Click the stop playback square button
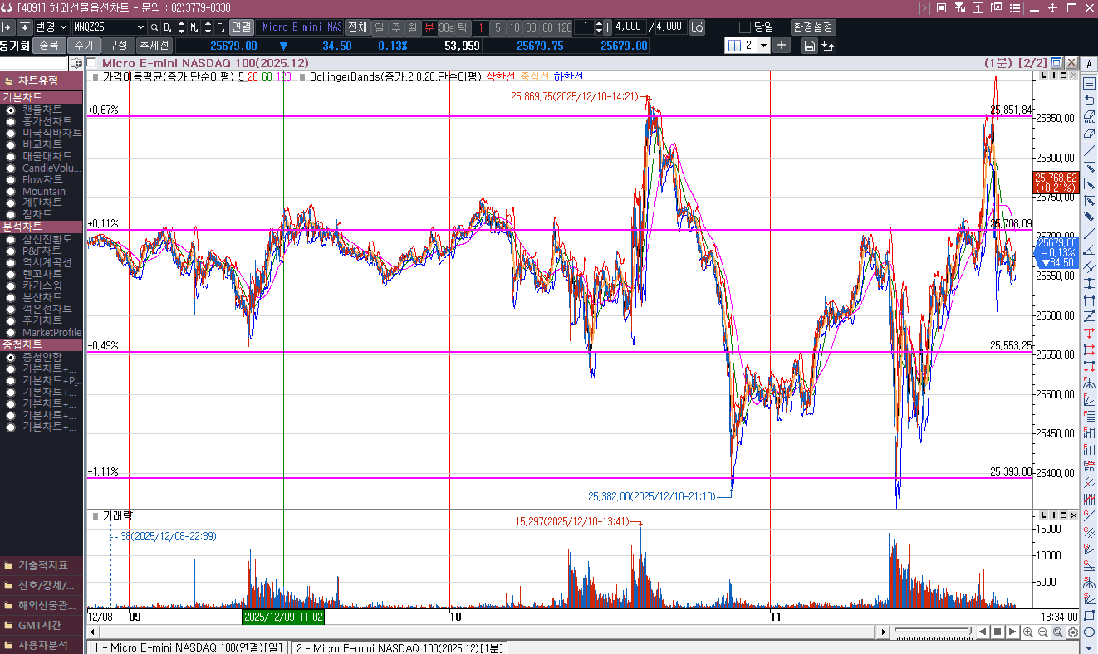This screenshot has height=654, width=1098. pyautogui.click(x=998, y=632)
